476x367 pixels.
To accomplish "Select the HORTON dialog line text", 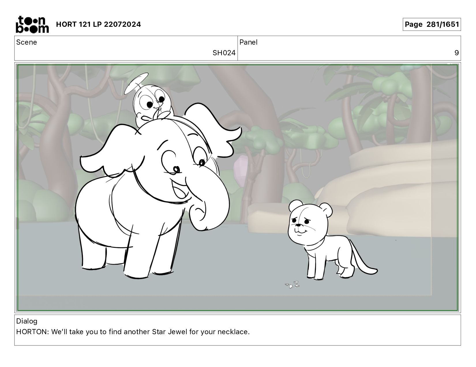I will [x=133, y=332].
